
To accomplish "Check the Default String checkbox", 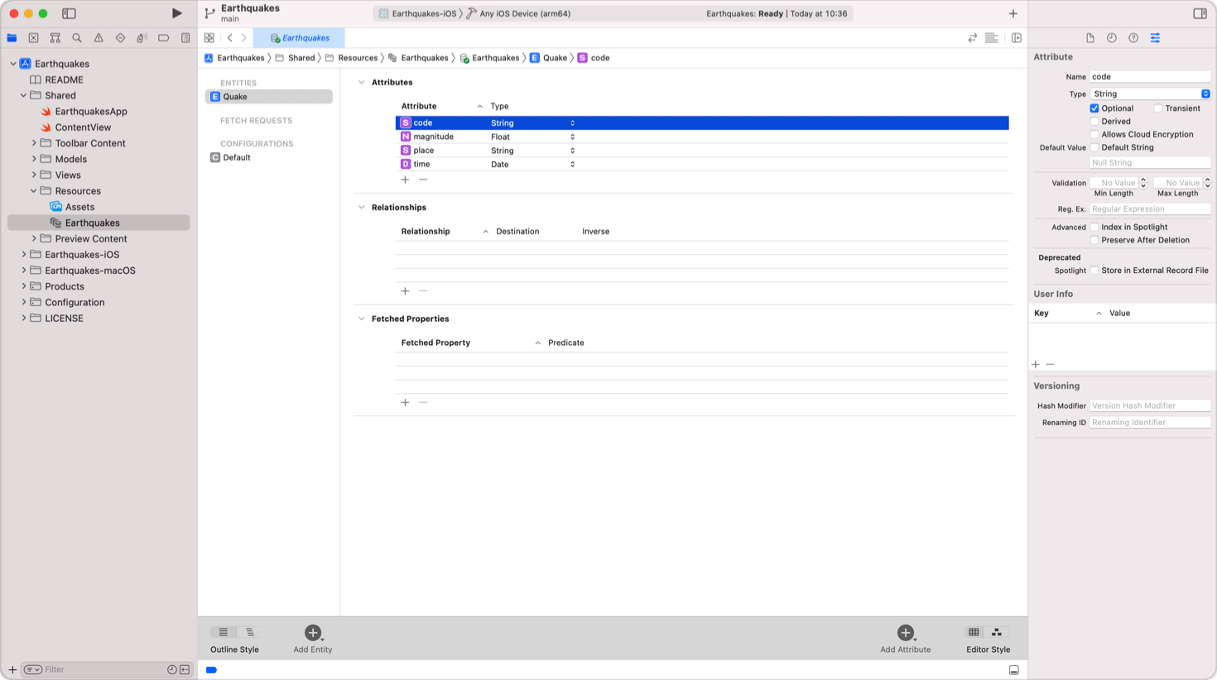I will (1094, 147).
